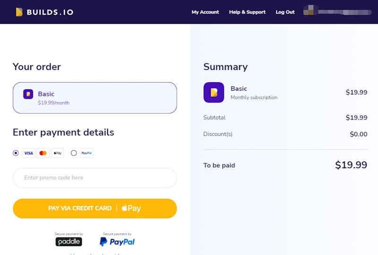This screenshot has height=255, width=378.
Task: Click the Apple Pay payment icon
Action: (x=58, y=153)
